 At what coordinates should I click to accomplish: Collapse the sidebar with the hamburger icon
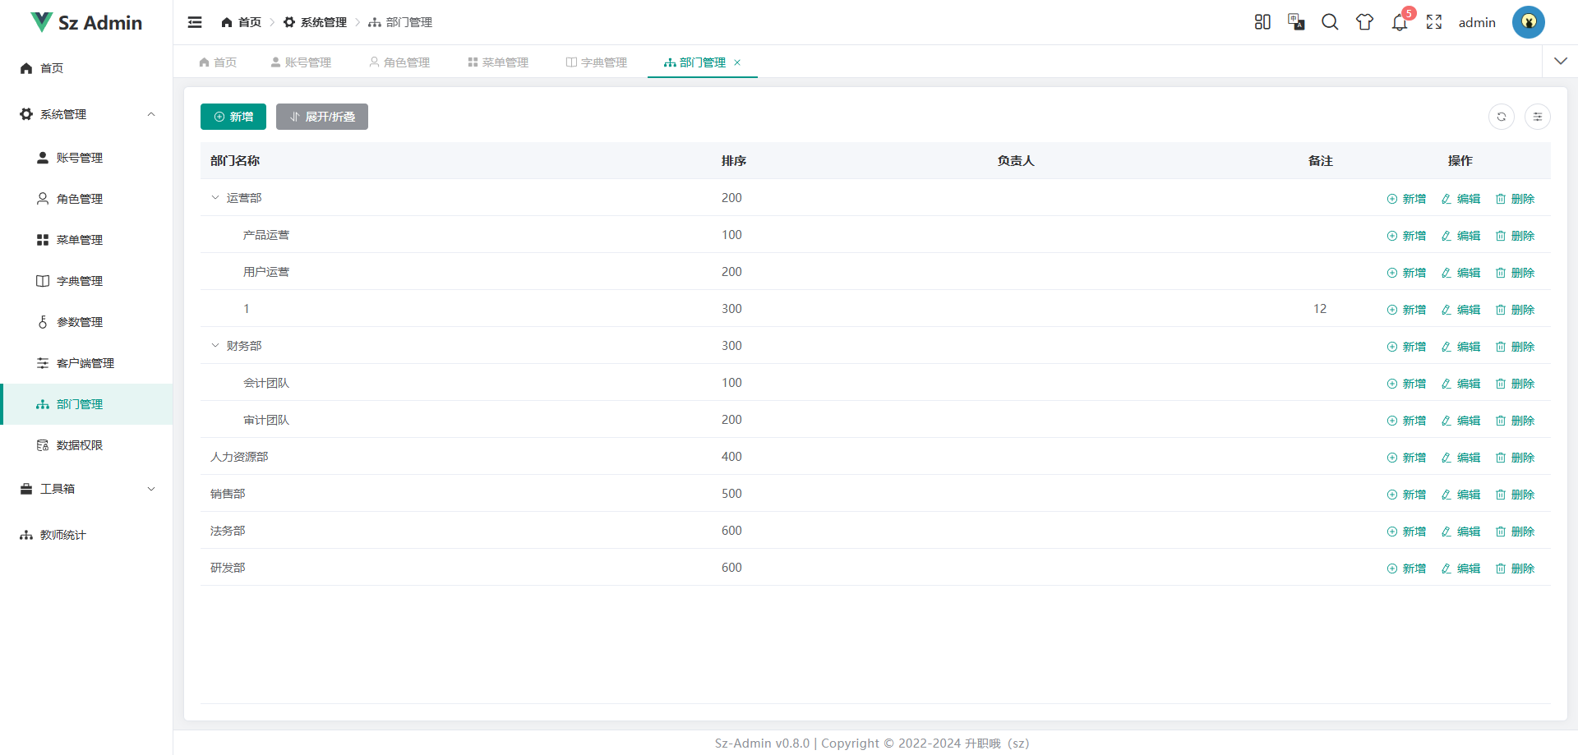[x=195, y=22]
